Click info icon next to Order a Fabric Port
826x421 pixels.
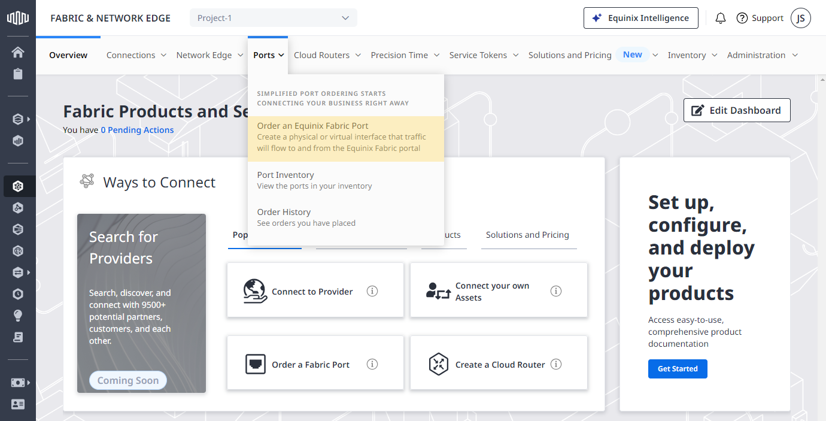click(372, 364)
